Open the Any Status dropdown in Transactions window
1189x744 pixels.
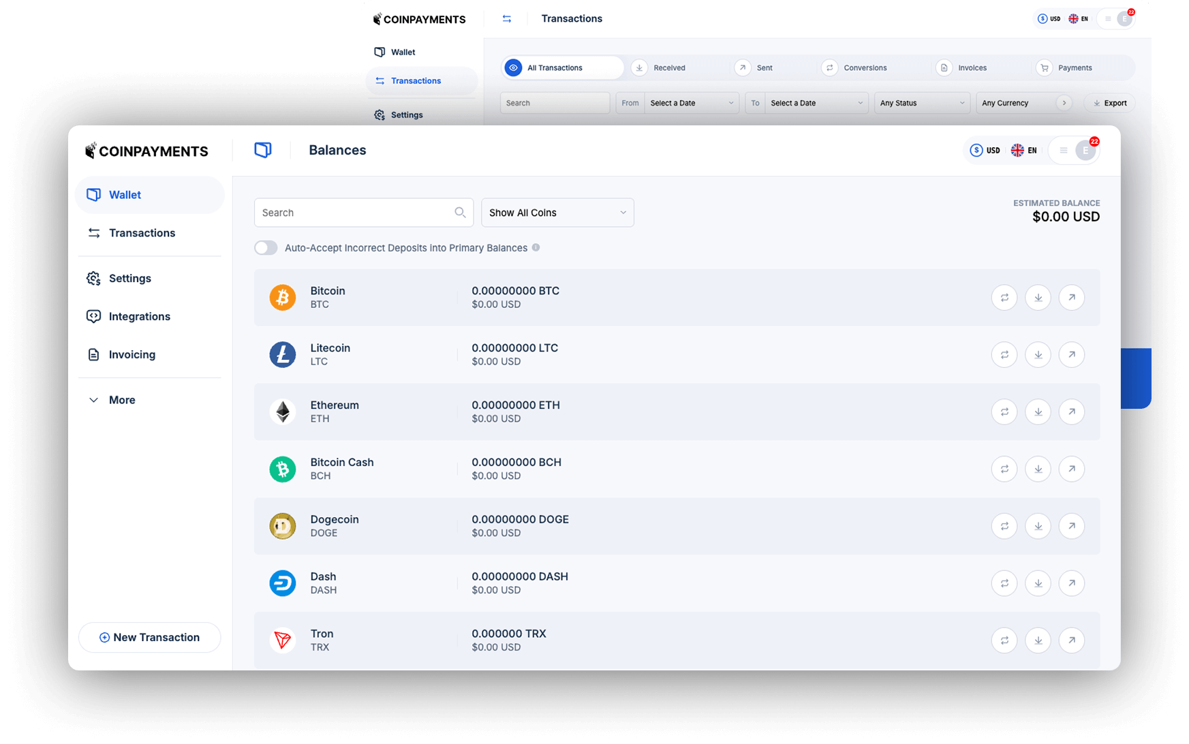[923, 103]
